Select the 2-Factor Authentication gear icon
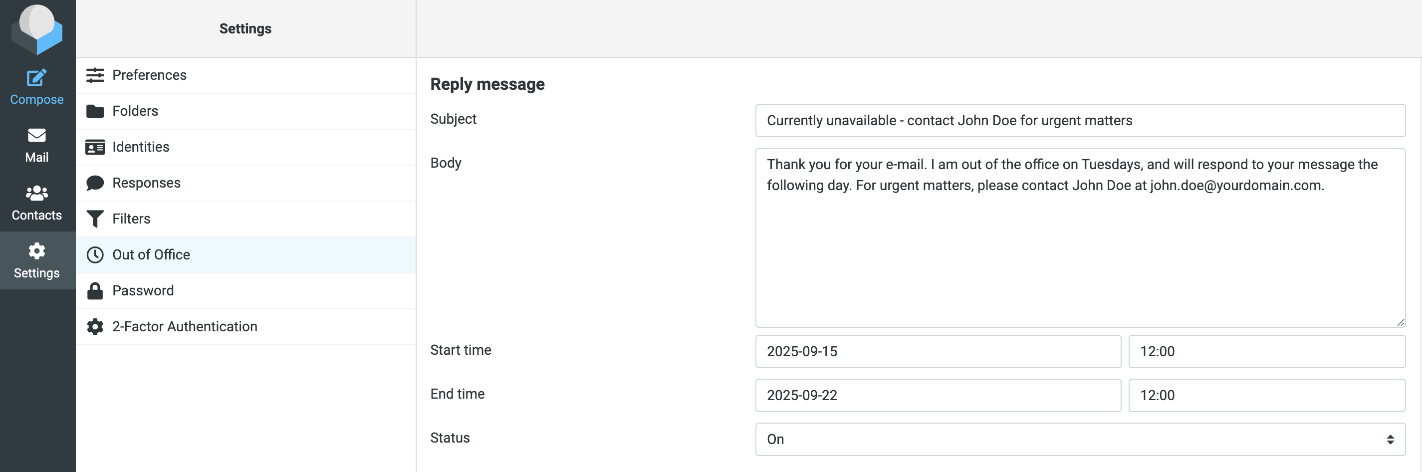This screenshot has height=472, width=1422. click(95, 326)
